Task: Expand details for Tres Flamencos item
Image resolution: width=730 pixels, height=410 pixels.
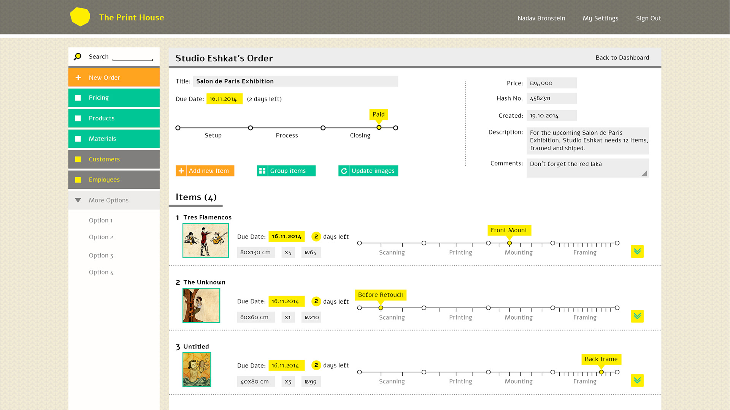Action: pyautogui.click(x=637, y=251)
